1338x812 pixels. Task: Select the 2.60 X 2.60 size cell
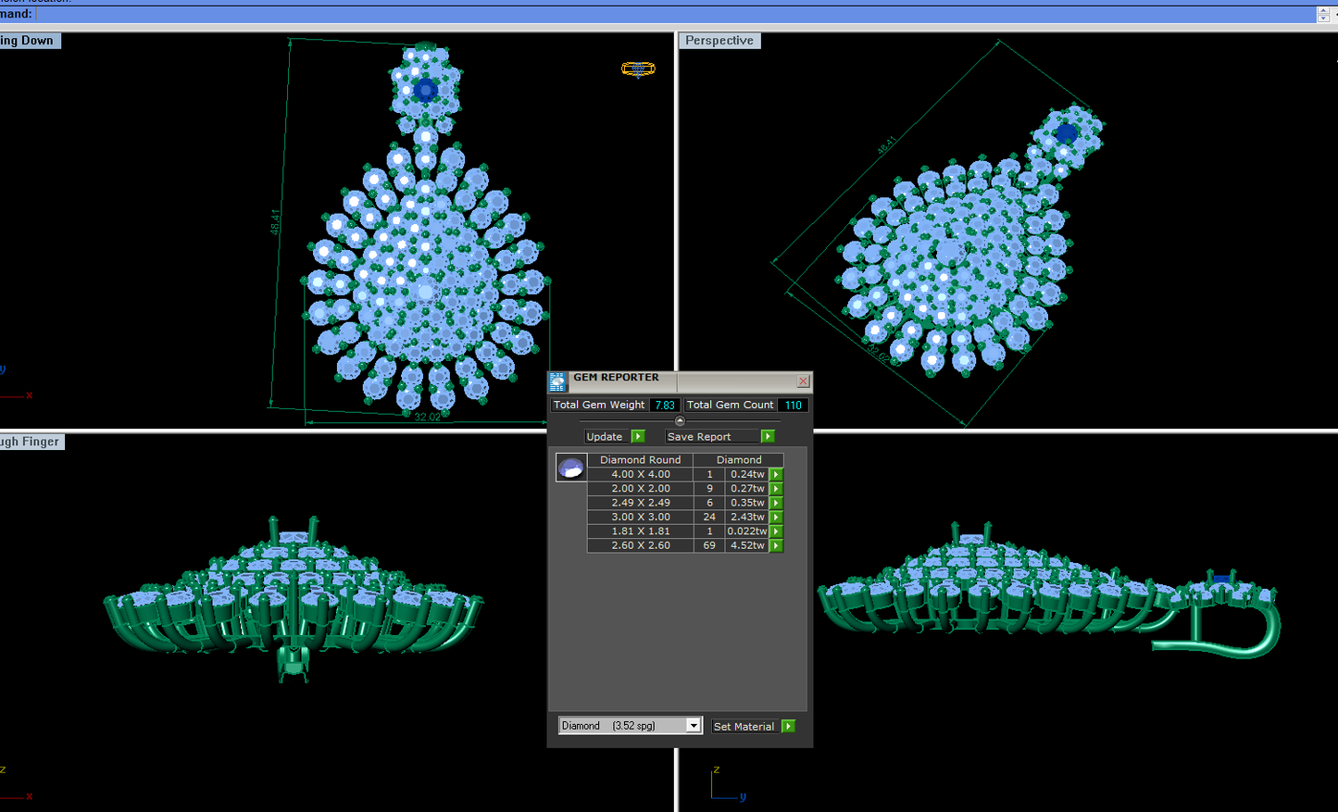640,546
